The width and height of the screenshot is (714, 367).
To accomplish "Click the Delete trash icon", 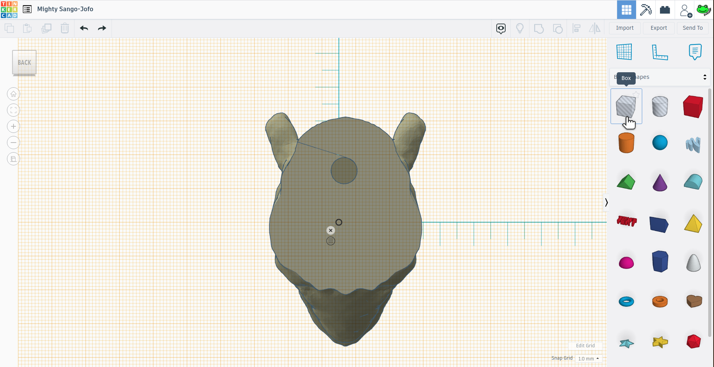I will coord(65,28).
